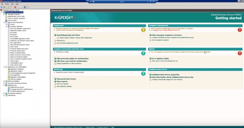Click the Forward arrow toolbar icon

4,7
